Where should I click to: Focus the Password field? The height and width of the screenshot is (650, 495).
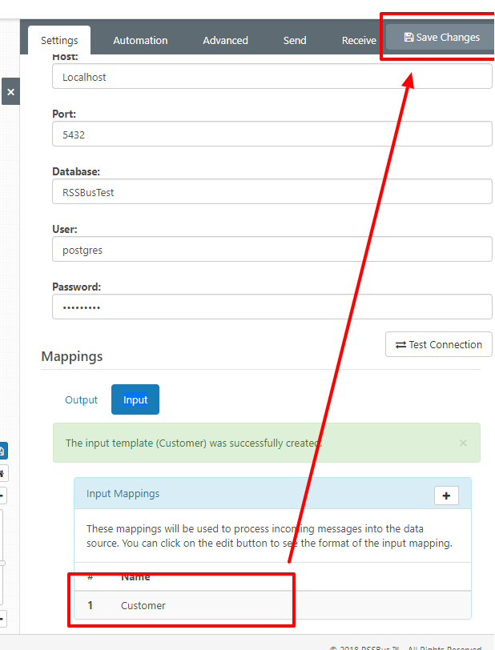point(272,307)
